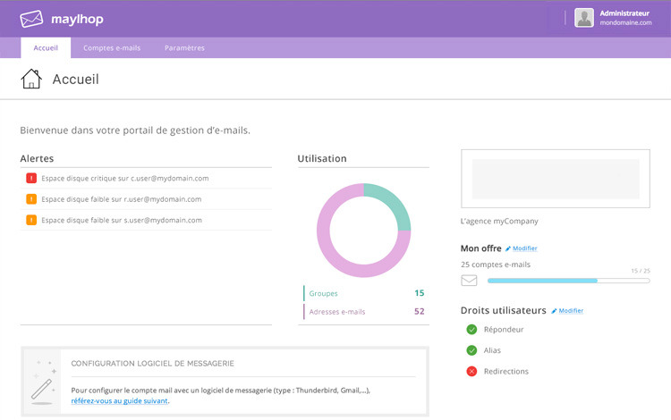Viewport: 671px width, 420px height.
Task: Open the référez-vous au guide suivant link
Action: click(x=119, y=400)
